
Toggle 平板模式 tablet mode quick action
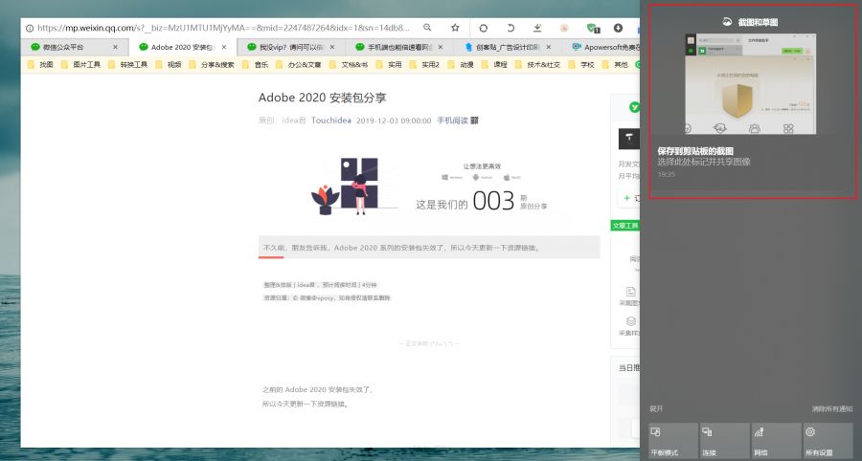click(673, 441)
